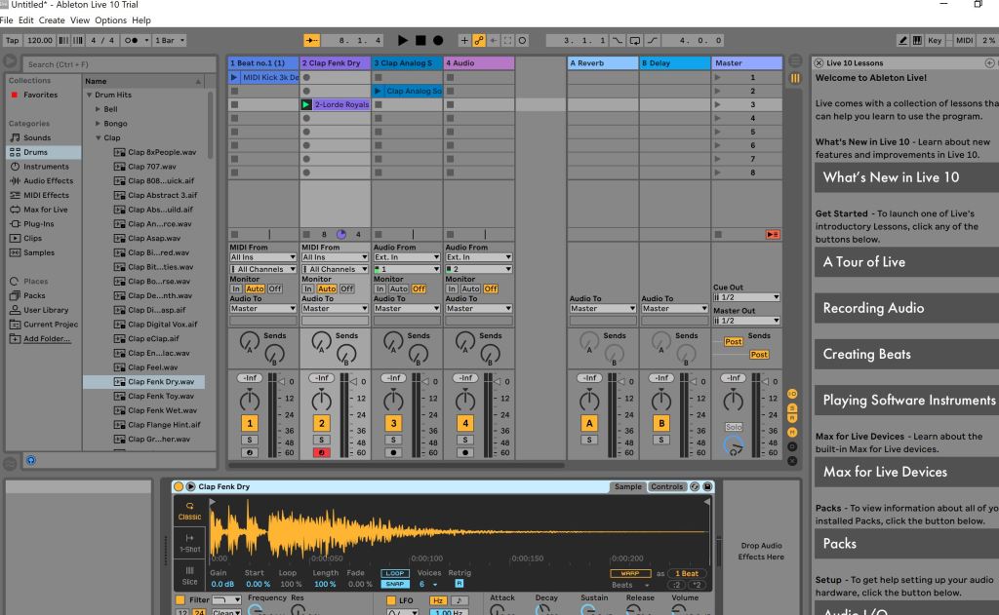Image resolution: width=999 pixels, height=615 pixels.
Task: Expand the Bongo folder
Action: (98, 124)
